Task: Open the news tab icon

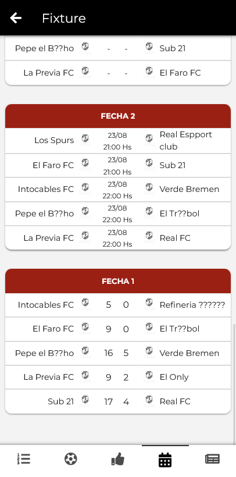Action: (x=212, y=459)
